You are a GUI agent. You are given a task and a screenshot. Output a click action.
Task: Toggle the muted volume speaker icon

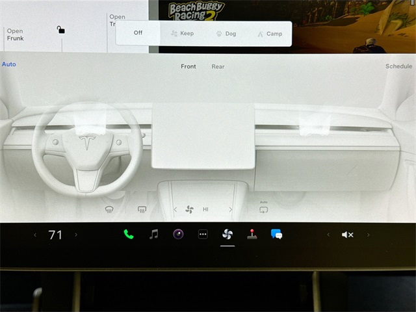tap(348, 235)
